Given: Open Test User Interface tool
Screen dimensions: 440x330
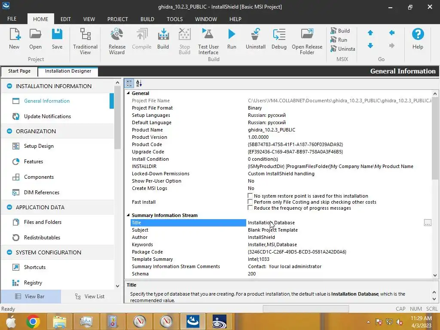Looking at the screenshot, I should pyautogui.click(x=208, y=41).
